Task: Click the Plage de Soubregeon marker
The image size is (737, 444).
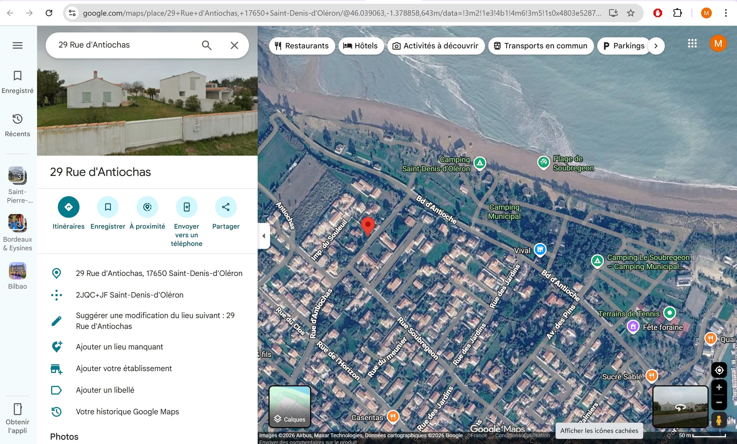Action: point(543,163)
